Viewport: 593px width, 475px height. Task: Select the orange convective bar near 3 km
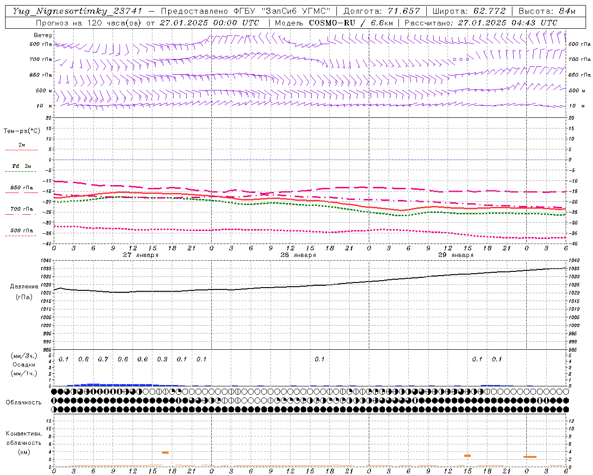pyautogui.click(x=467, y=456)
